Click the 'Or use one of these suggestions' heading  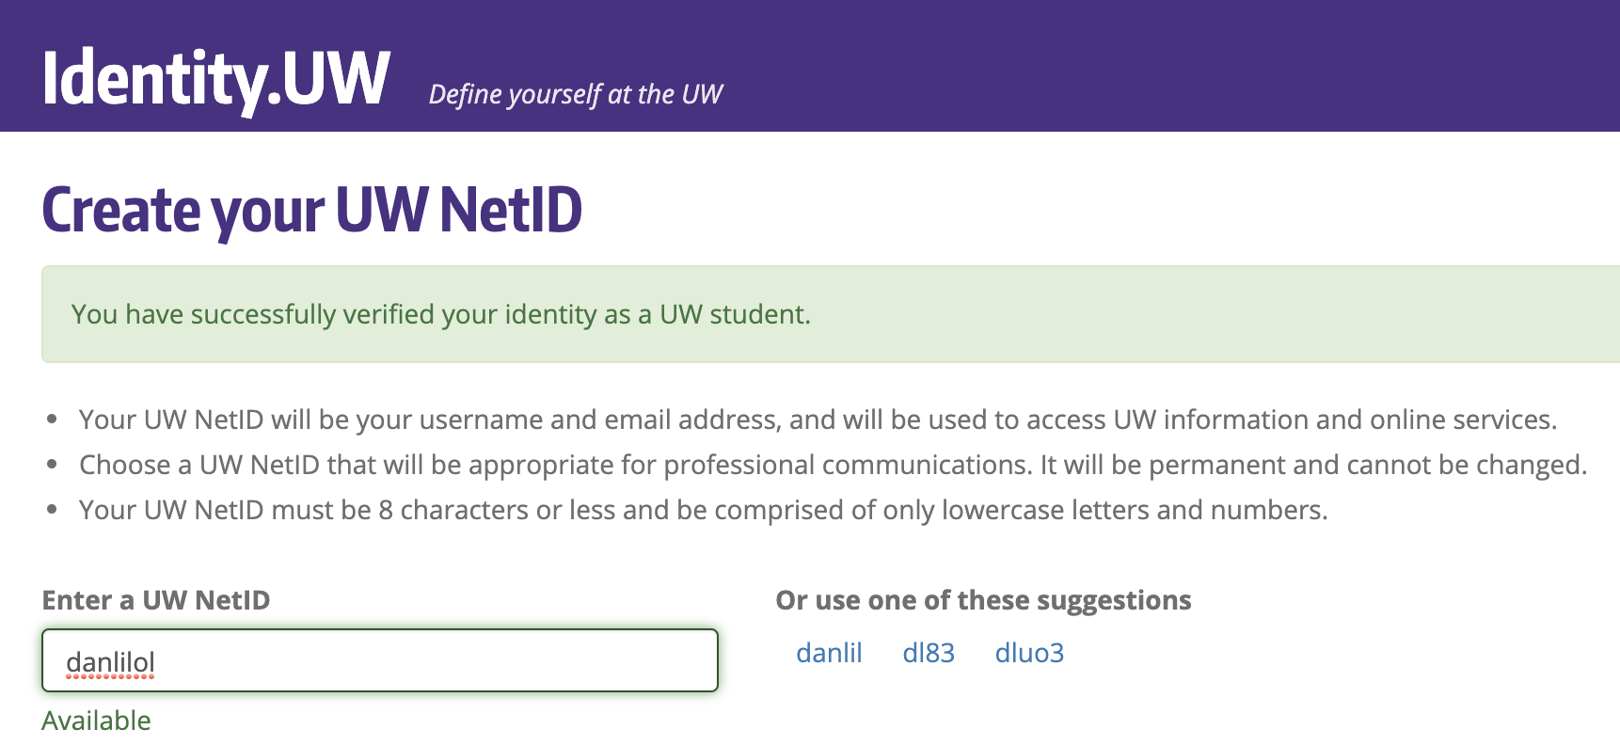(x=983, y=600)
